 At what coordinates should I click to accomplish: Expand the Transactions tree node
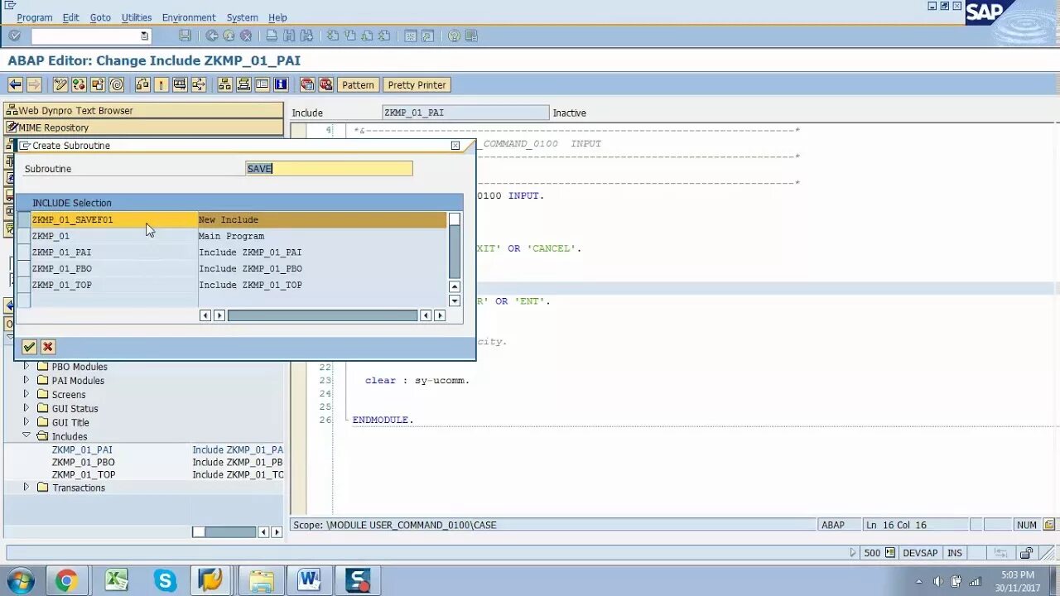(x=26, y=488)
